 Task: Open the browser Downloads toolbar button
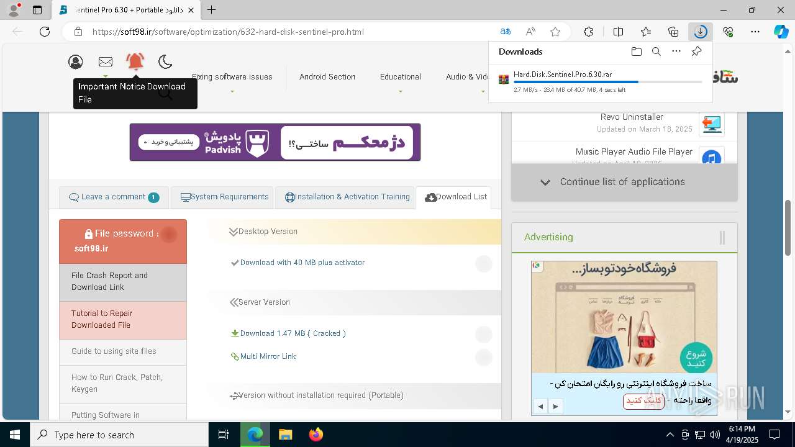coord(700,32)
